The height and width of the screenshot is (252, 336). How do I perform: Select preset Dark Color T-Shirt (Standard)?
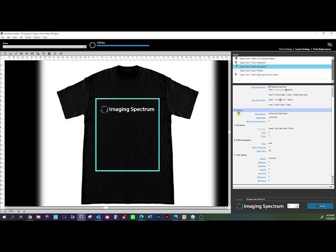tap(282, 67)
